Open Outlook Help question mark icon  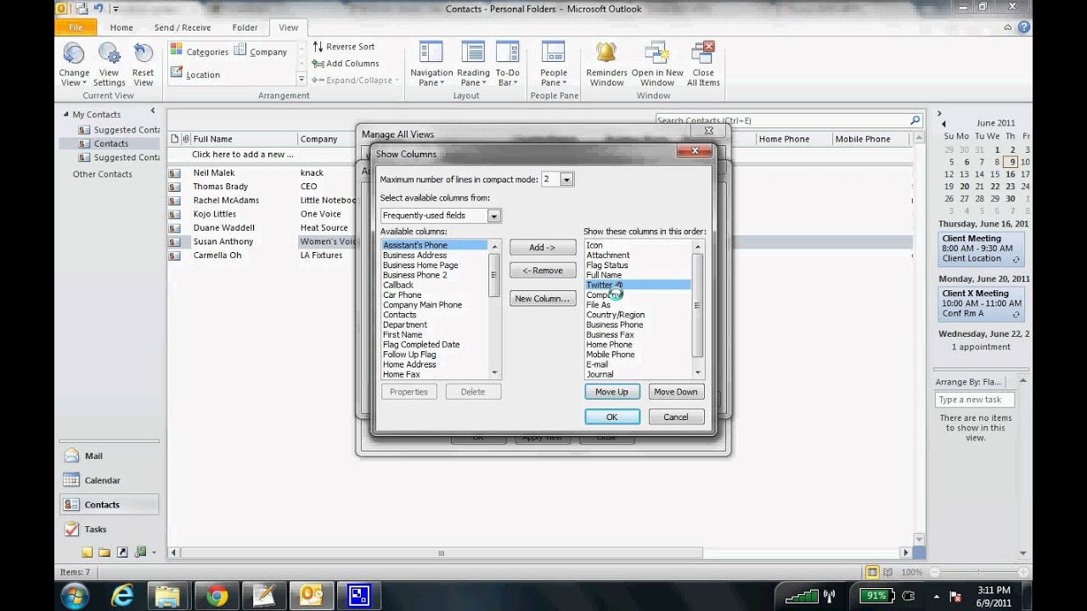point(1024,27)
